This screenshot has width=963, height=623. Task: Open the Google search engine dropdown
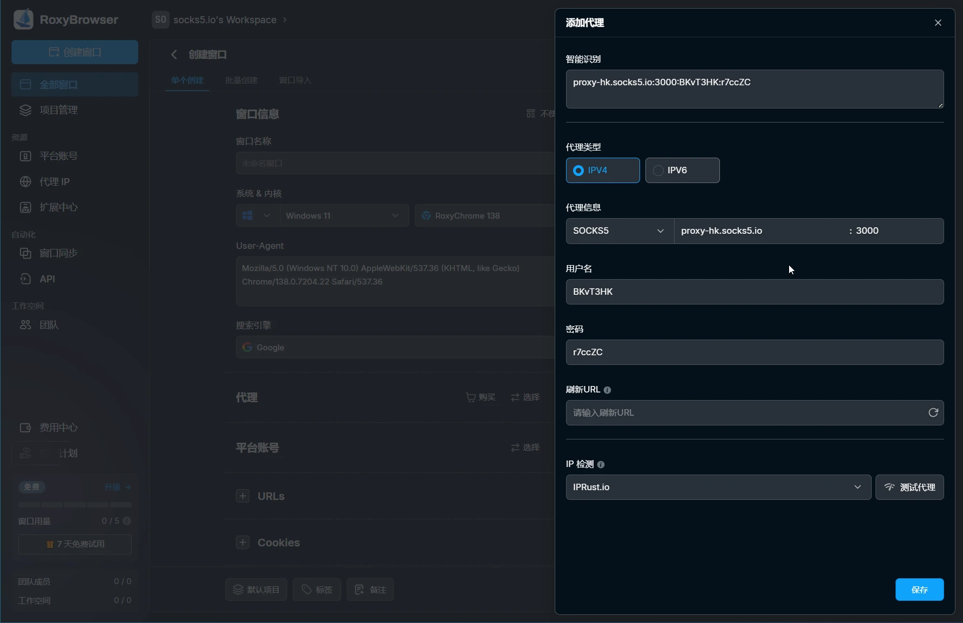[x=395, y=347]
